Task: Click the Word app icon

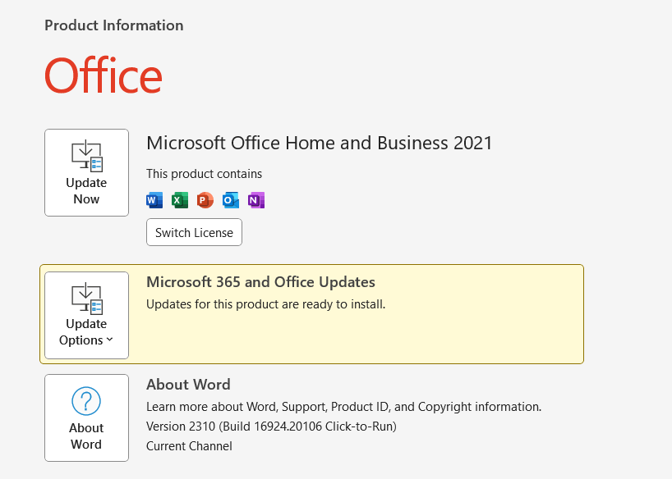Action: [154, 200]
